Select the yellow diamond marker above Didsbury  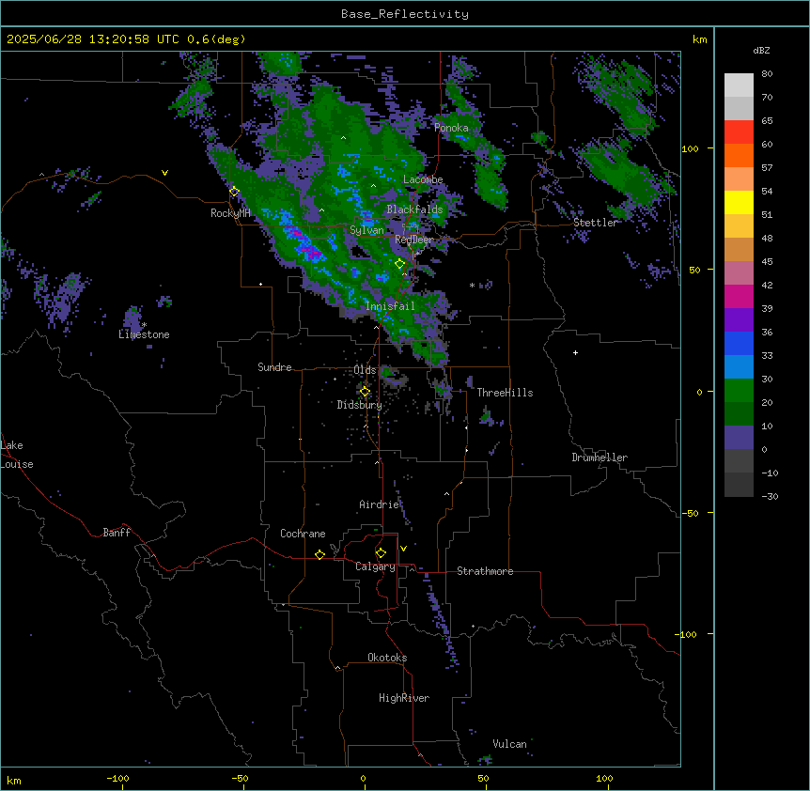pos(365,392)
